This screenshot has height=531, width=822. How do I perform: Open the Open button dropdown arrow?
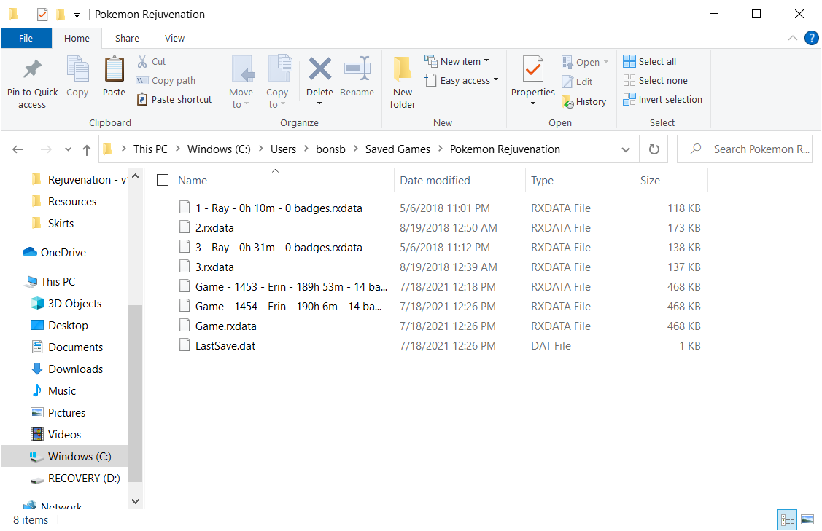(606, 62)
